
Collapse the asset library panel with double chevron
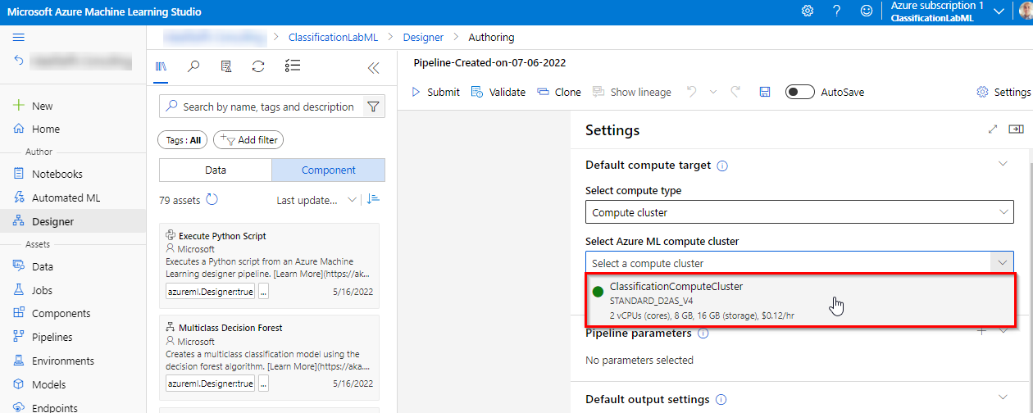click(374, 68)
